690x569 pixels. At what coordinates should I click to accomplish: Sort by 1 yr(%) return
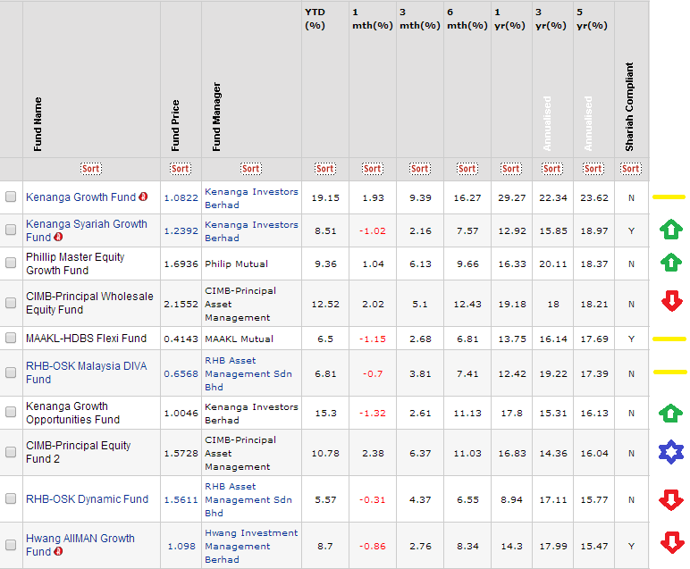pos(511,169)
